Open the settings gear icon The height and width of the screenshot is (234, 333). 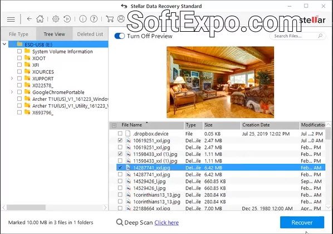point(56,19)
